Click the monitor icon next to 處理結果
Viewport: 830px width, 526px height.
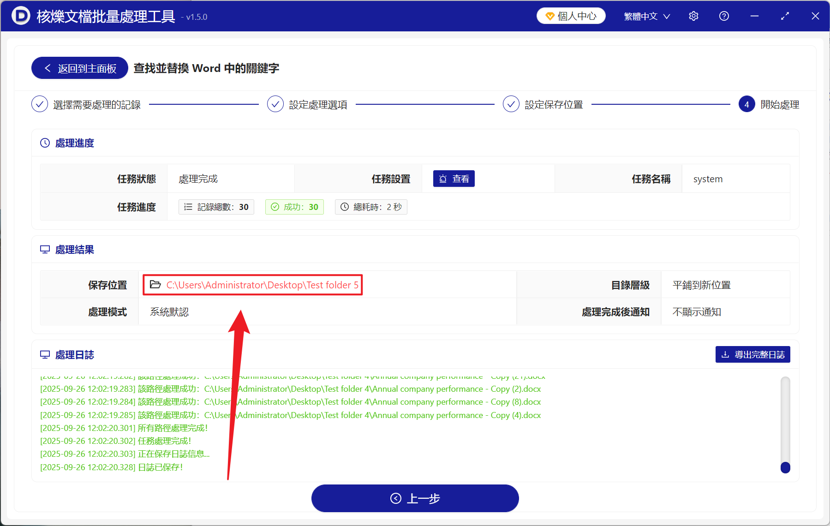(44, 249)
